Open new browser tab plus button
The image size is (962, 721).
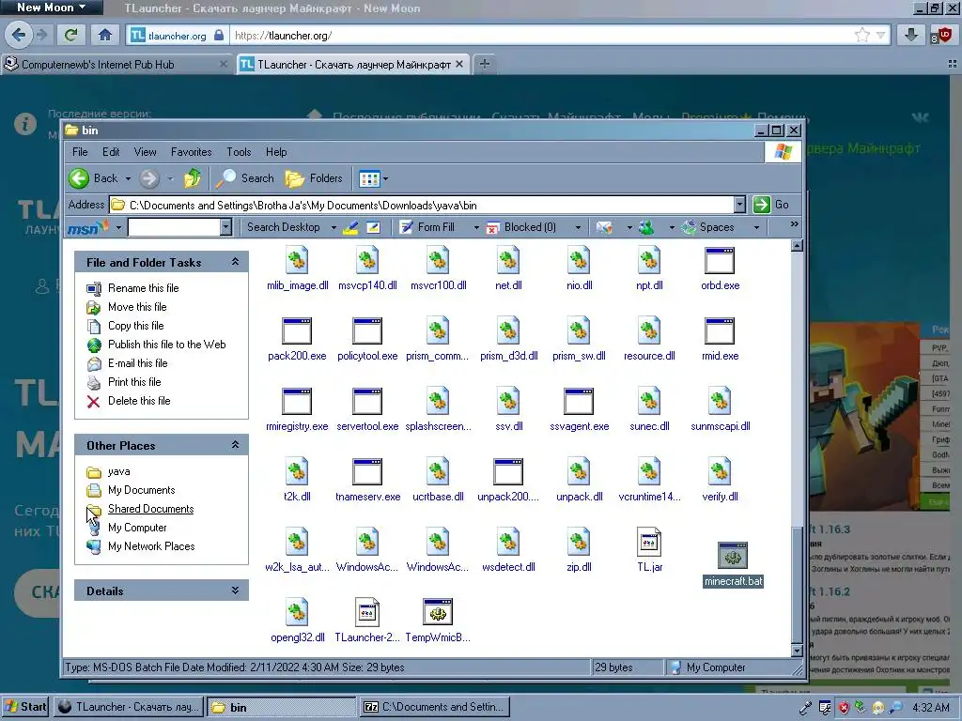(485, 64)
